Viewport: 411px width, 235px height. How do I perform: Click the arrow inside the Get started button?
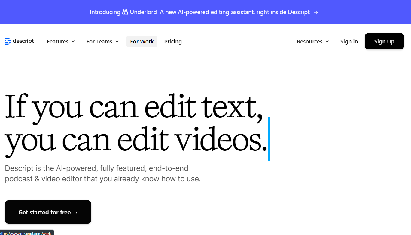coord(75,212)
